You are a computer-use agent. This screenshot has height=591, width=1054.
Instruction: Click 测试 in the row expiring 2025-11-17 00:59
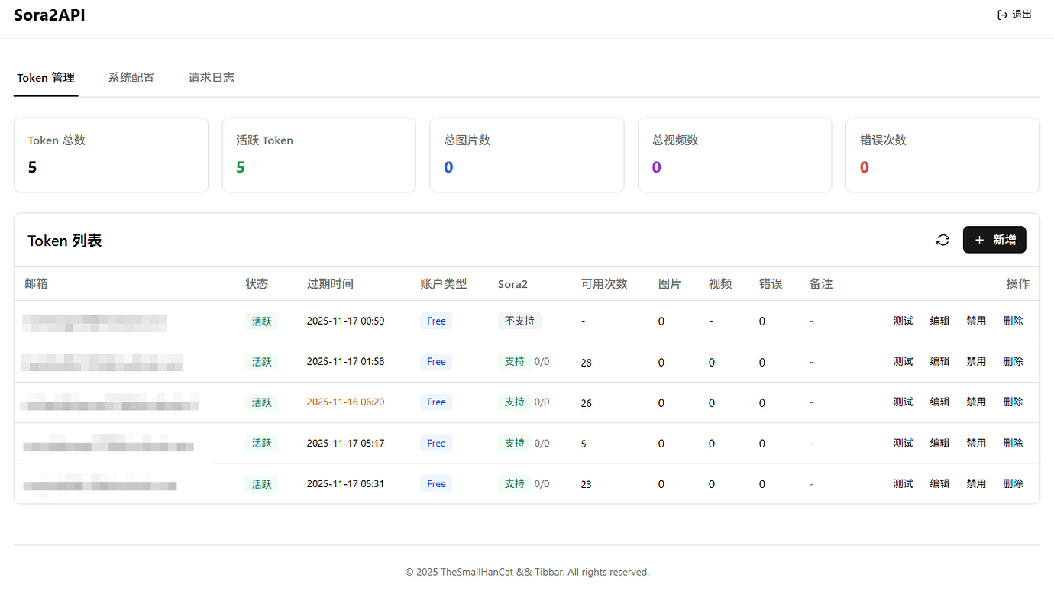point(903,321)
